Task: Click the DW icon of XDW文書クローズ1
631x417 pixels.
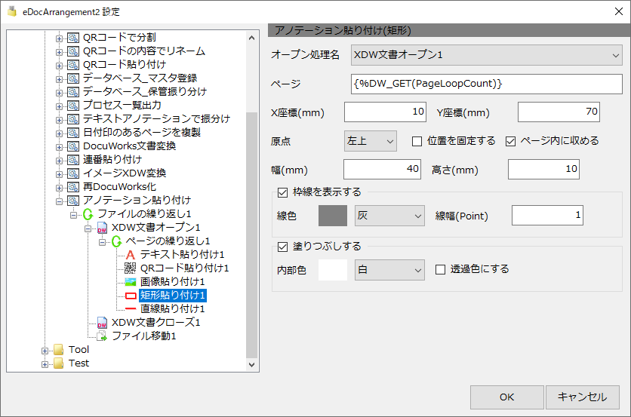Action: (102, 323)
